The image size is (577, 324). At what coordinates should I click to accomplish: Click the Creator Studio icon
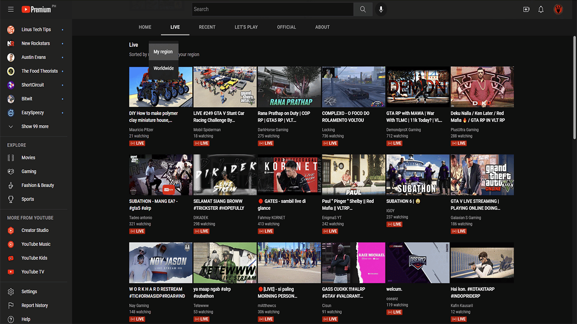[x=11, y=230]
